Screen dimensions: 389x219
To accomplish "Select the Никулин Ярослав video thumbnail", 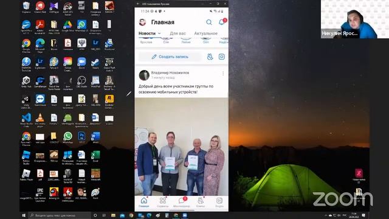I will (x=355, y=19).
